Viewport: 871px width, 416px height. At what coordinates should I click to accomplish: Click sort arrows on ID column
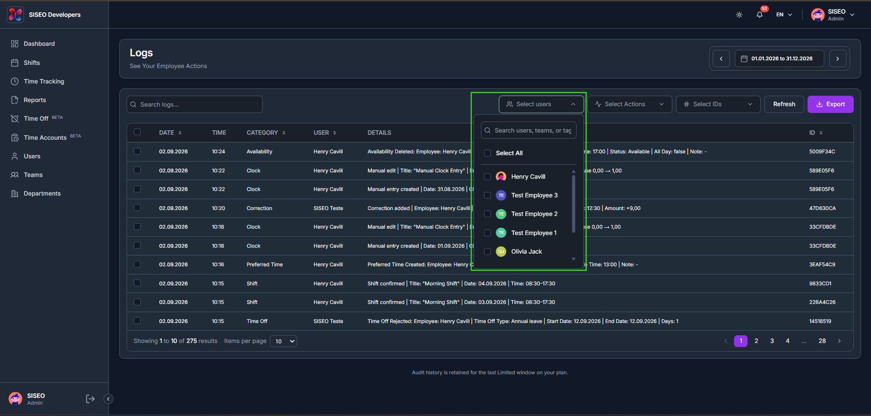click(821, 132)
